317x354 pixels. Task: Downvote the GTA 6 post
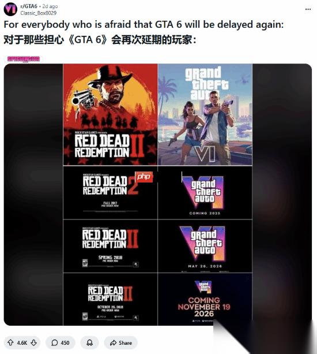[x=34, y=342]
